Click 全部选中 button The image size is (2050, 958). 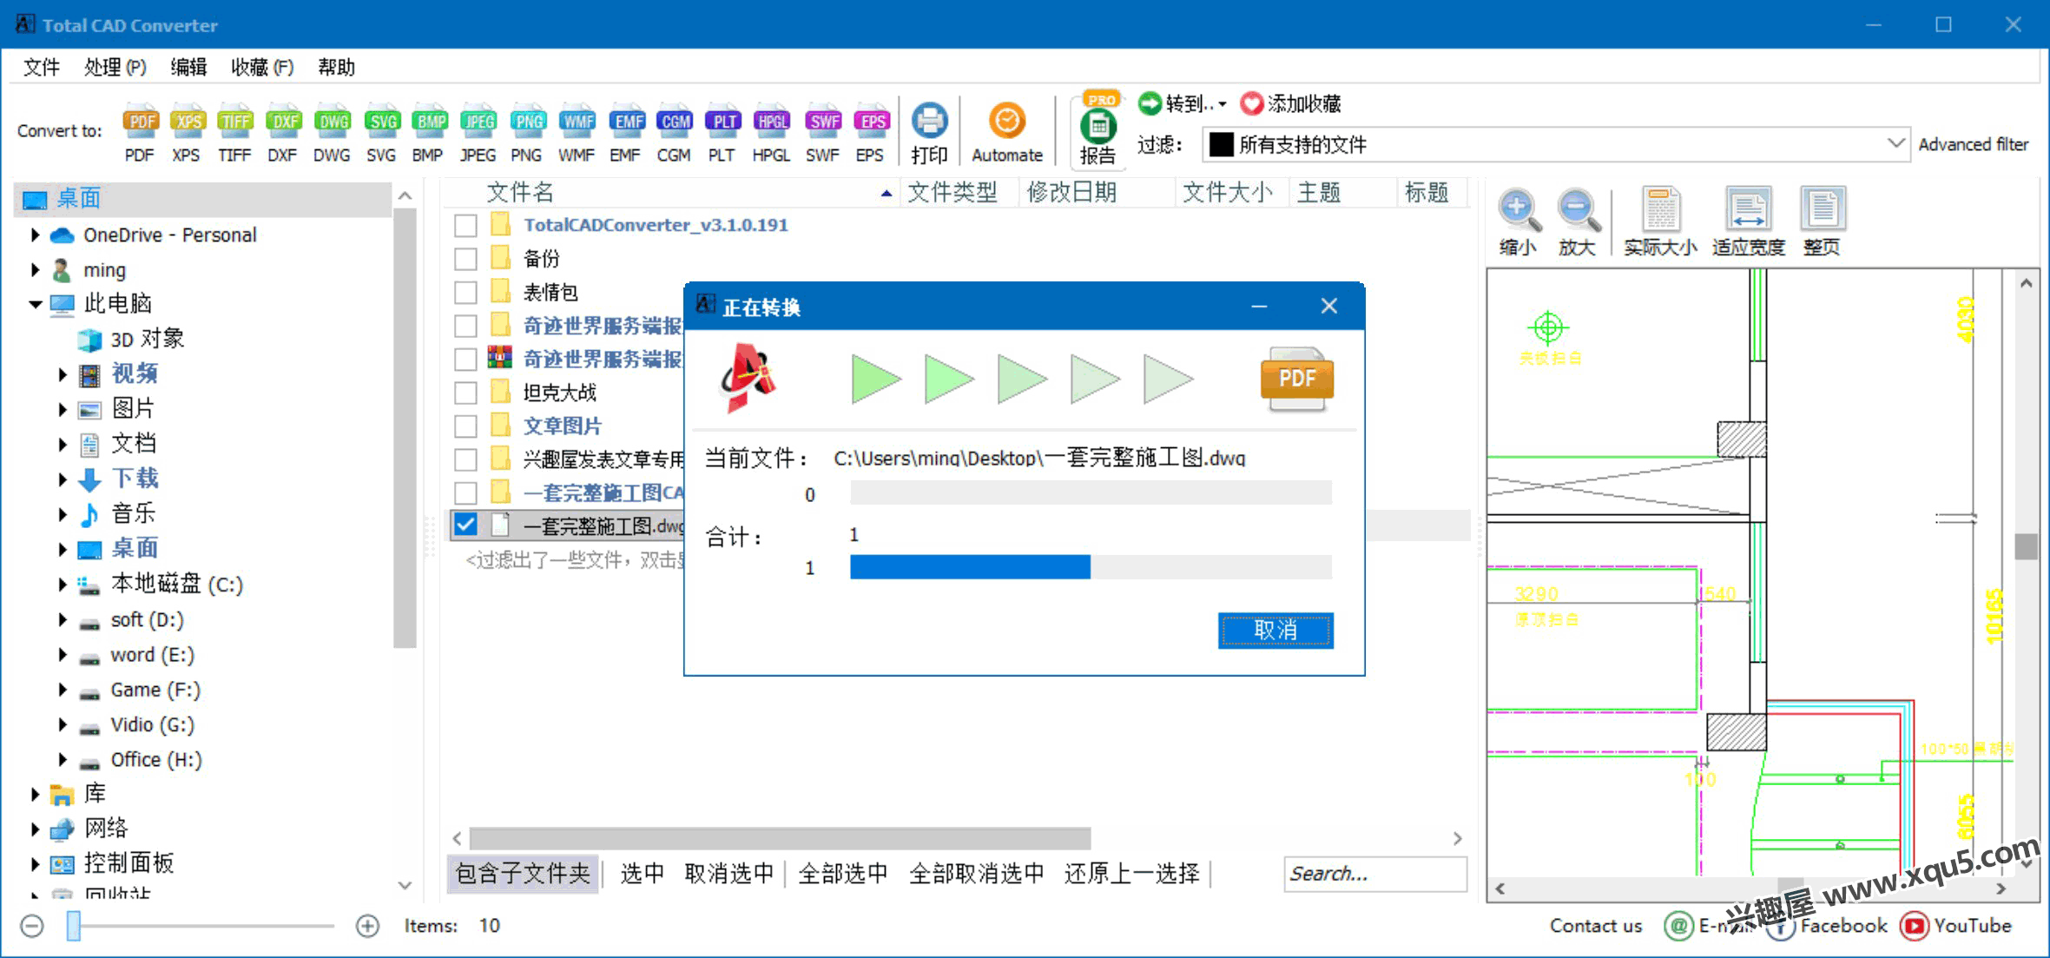tap(843, 873)
